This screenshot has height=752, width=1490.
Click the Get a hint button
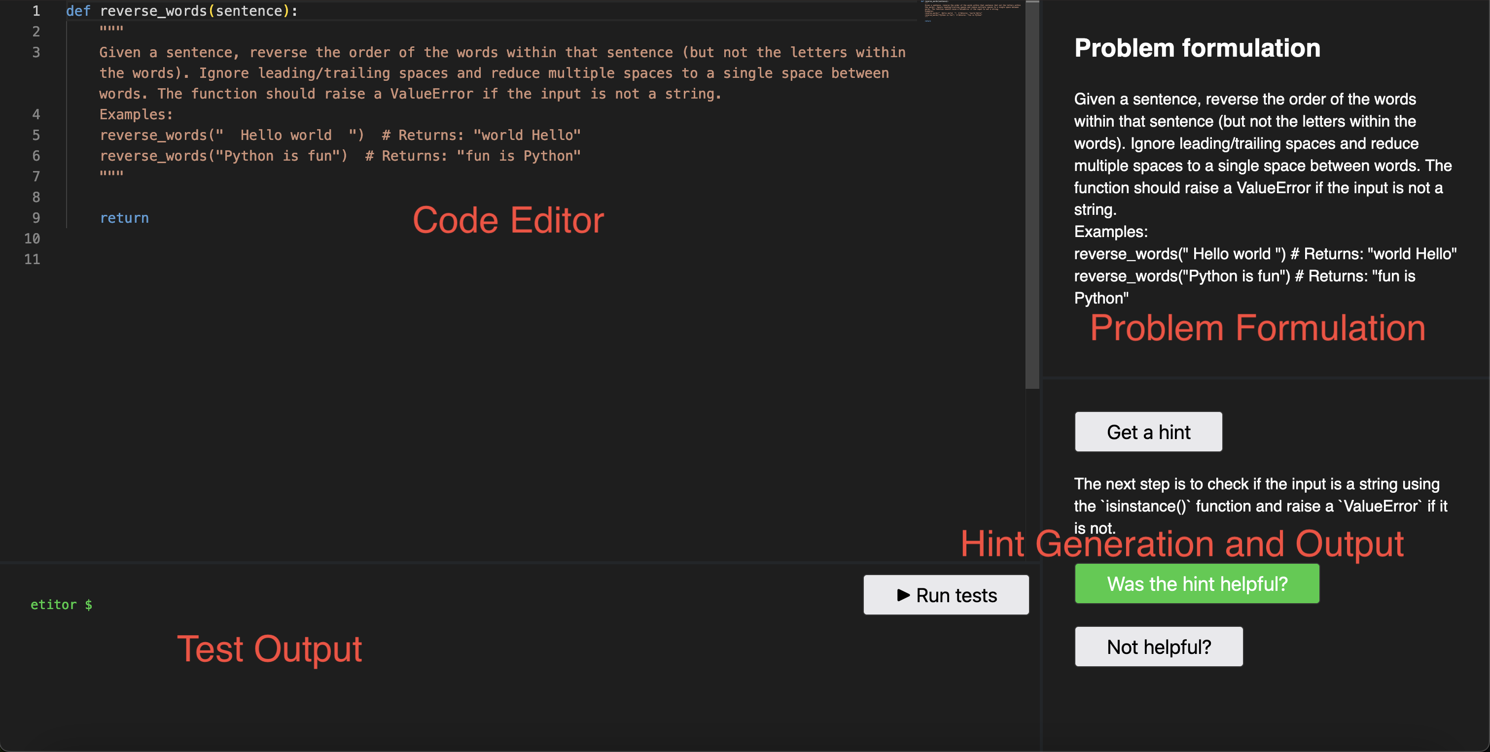pyautogui.click(x=1148, y=432)
